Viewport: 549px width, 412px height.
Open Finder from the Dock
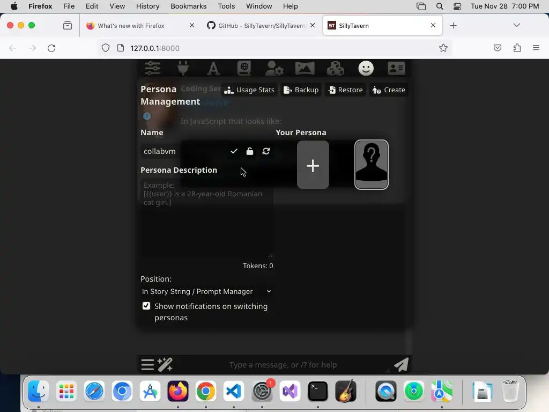tap(38, 391)
